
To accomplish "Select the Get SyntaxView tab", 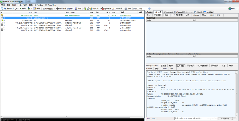I will tap(152, 65).
